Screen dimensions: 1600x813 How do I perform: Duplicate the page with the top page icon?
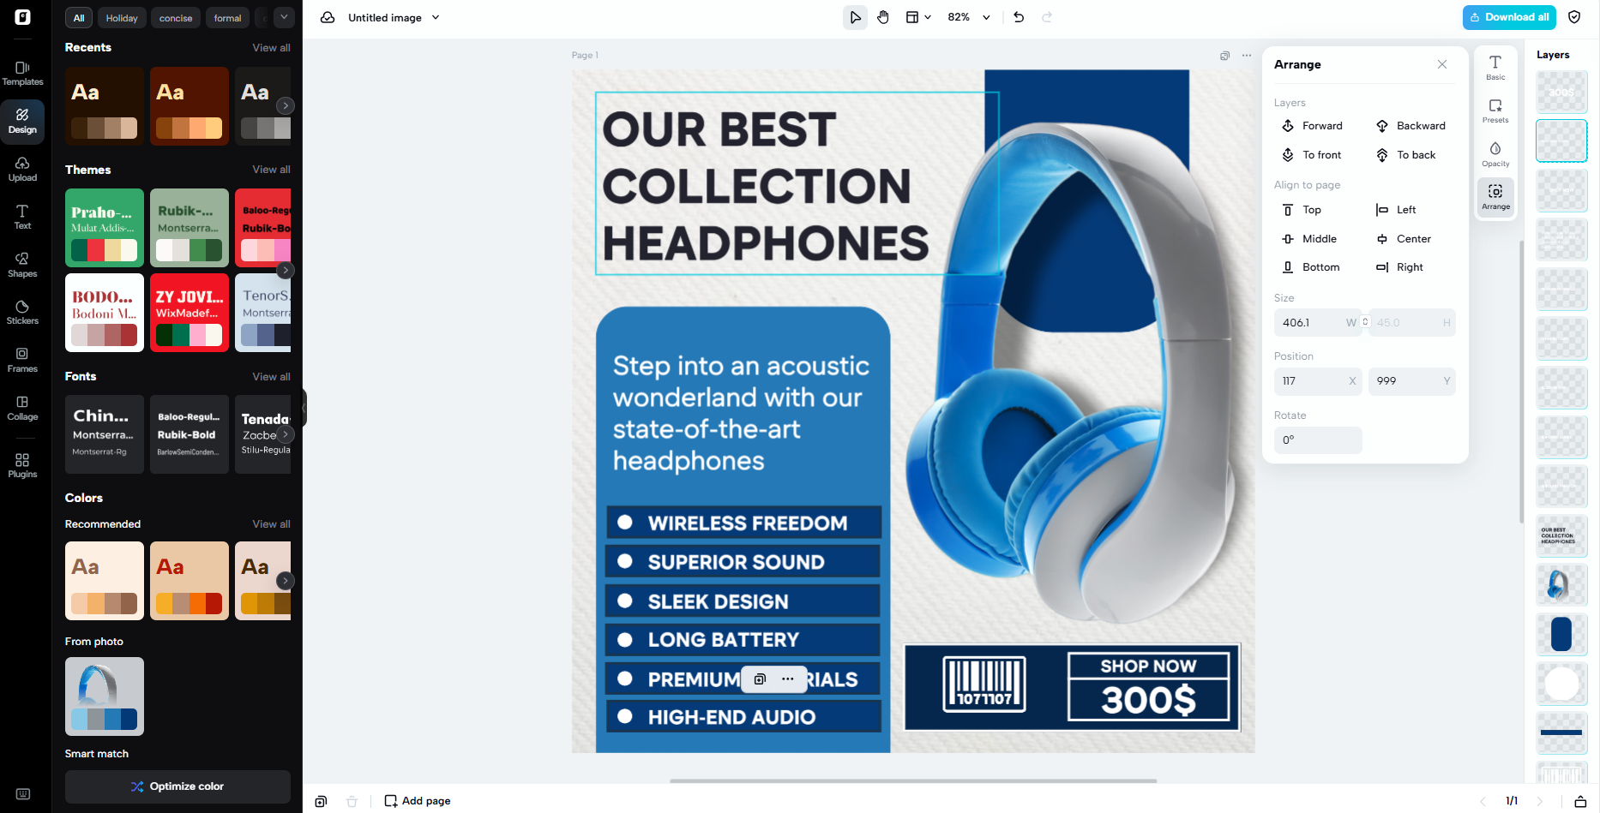(1224, 56)
